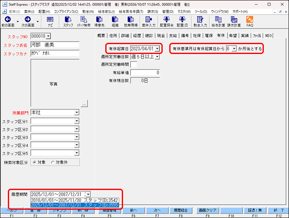Select history 2010/01/01～2025/11/30 スタッフID:3542

pos(74,200)
